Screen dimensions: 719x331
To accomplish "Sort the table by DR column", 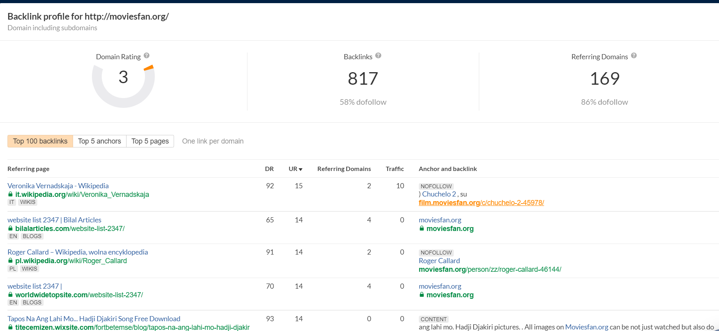I will pos(269,169).
